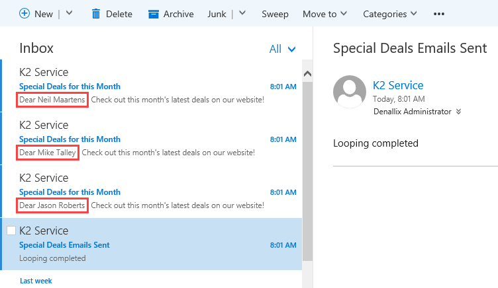Click the Delete trash can icon
Image resolution: width=498 pixels, height=288 pixels.
click(96, 13)
